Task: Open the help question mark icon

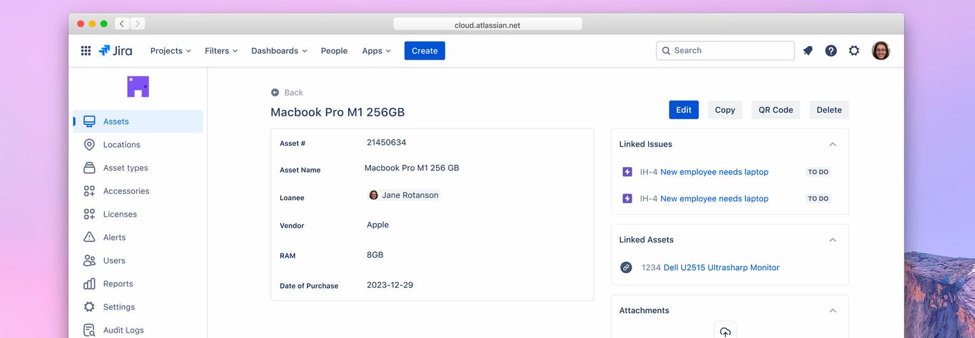Action: click(831, 51)
